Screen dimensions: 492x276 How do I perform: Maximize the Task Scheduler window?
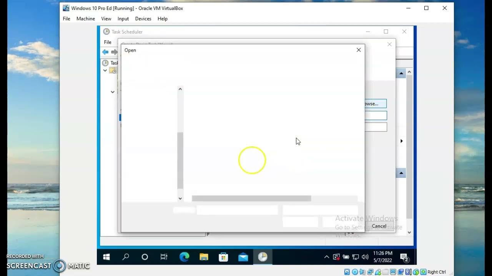pos(386,31)
